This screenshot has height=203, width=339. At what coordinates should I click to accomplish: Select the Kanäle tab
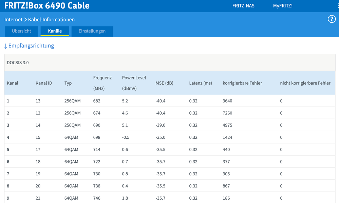pyautogui.click(x=55, y=31)
